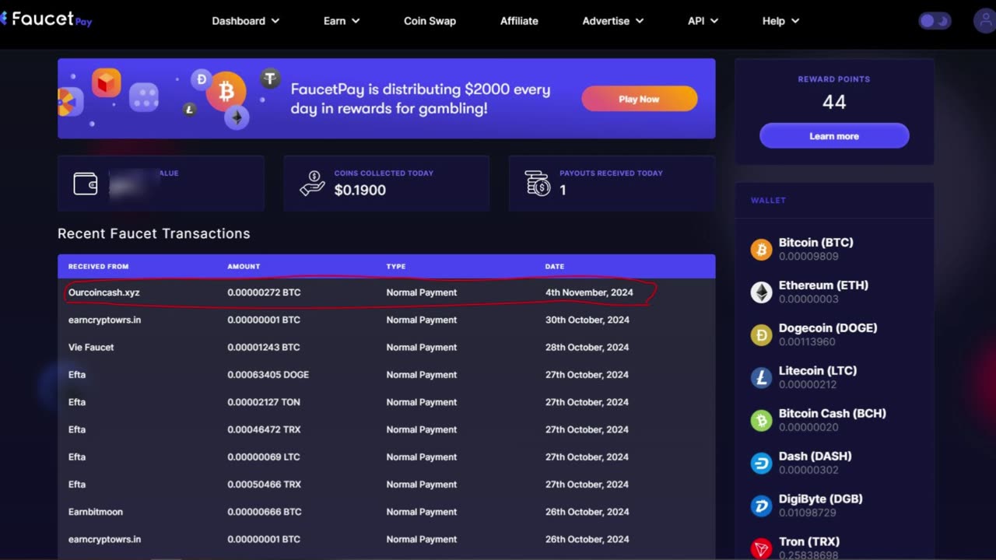Click the 4th November, 2024 date
This screenshot has height=560, width=996.
coord(589,292)
